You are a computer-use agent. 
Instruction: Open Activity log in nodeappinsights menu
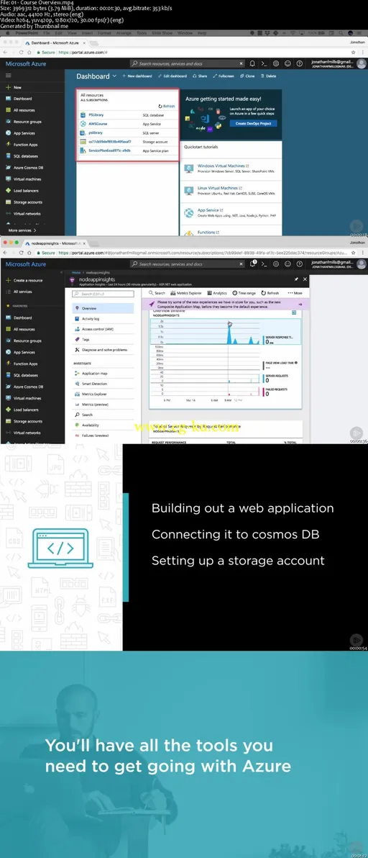pyautogui.click(x=103, y=318)
